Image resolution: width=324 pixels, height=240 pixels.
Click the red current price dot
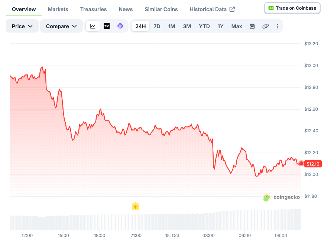pyautogui.click(x=301, y=164)
